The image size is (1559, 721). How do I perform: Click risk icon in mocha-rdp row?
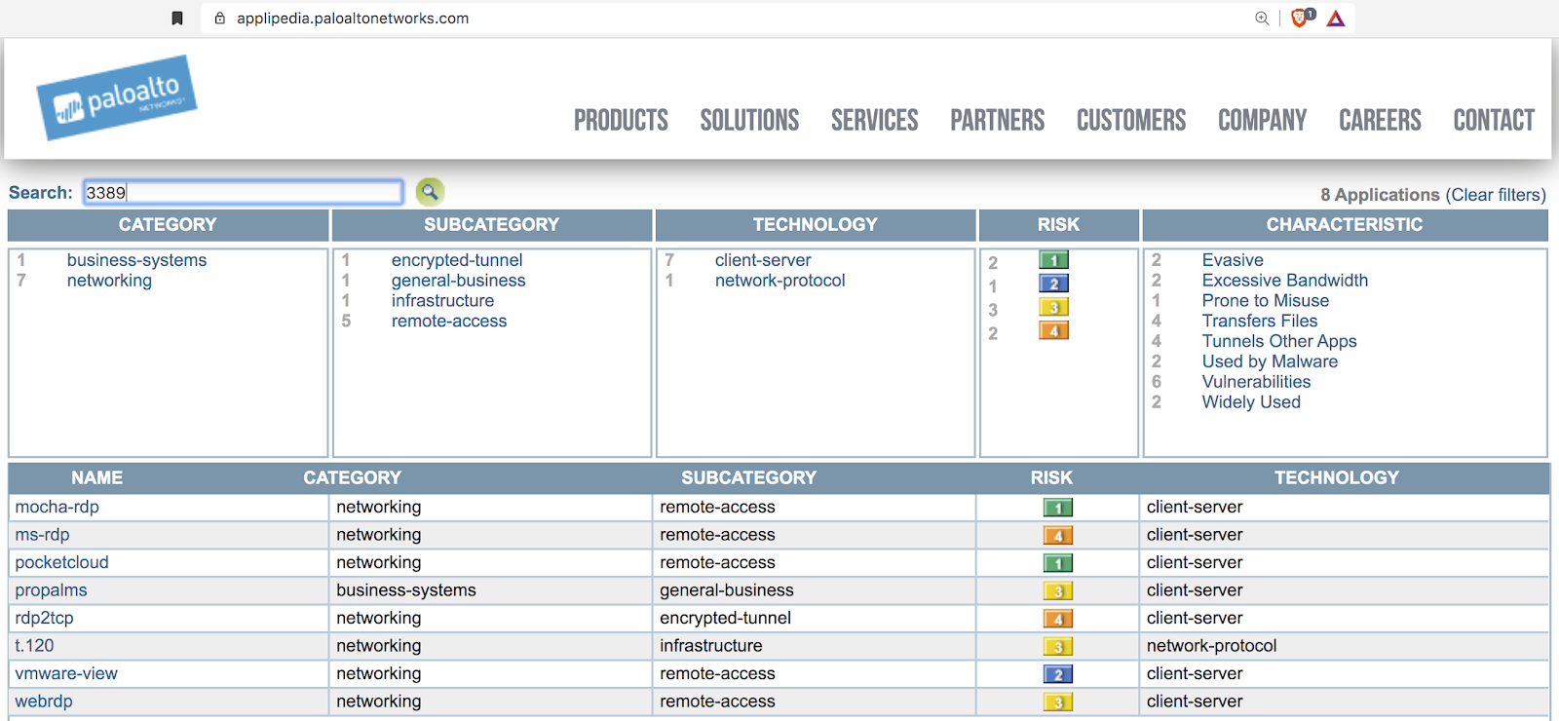(x=1058, y=508)
